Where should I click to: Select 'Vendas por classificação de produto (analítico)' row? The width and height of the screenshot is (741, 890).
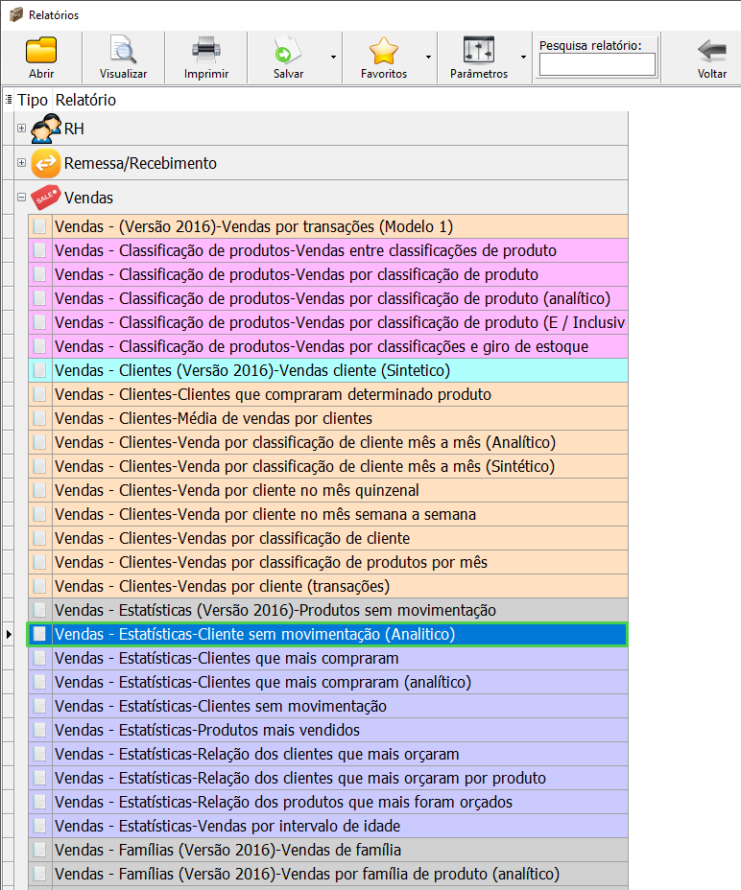click(x=328, y=298)
